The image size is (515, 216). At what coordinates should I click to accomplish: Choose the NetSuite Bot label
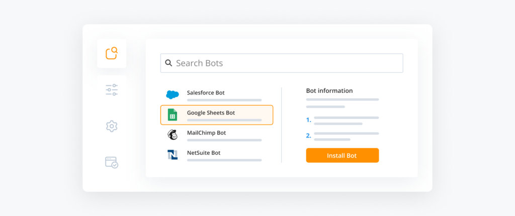click(204, 153)
